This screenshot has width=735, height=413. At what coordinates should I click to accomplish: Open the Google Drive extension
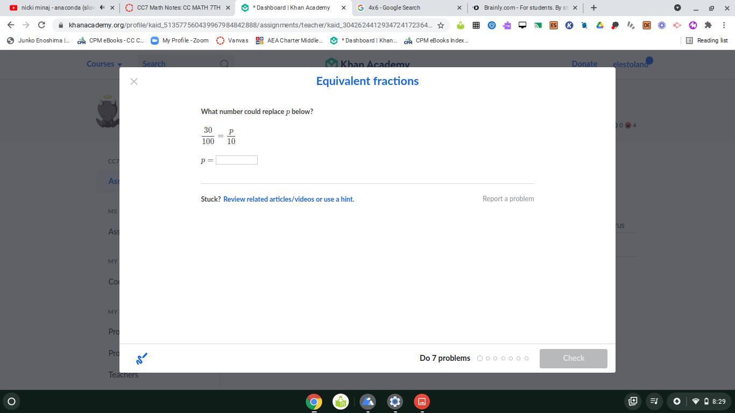[x=600, y=25]
